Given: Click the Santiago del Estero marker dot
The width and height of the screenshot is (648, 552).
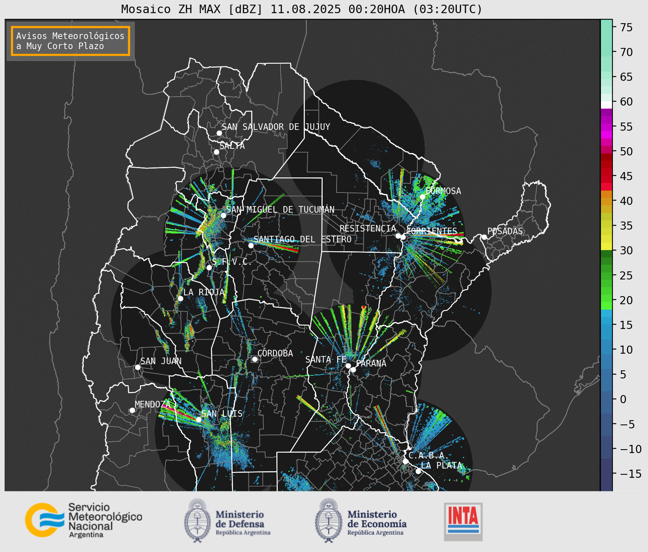Looking at the screenshot, I should click(251, 245).
